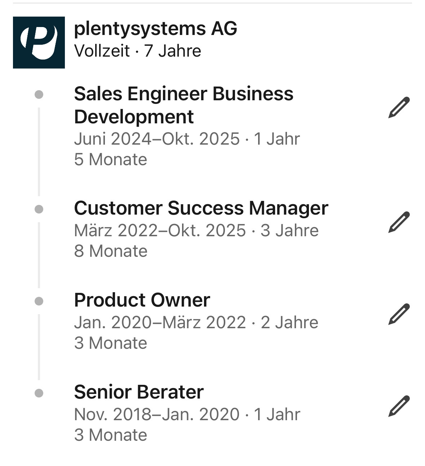The image size is (425, 466).
Task: Open the plentysystems AG company logo
Action: point(39,43)
